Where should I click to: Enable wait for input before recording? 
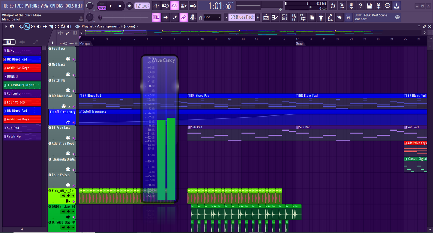click(x=165, y=6)
